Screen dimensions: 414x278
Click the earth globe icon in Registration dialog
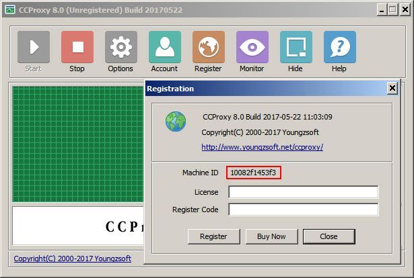coord(176,122)
